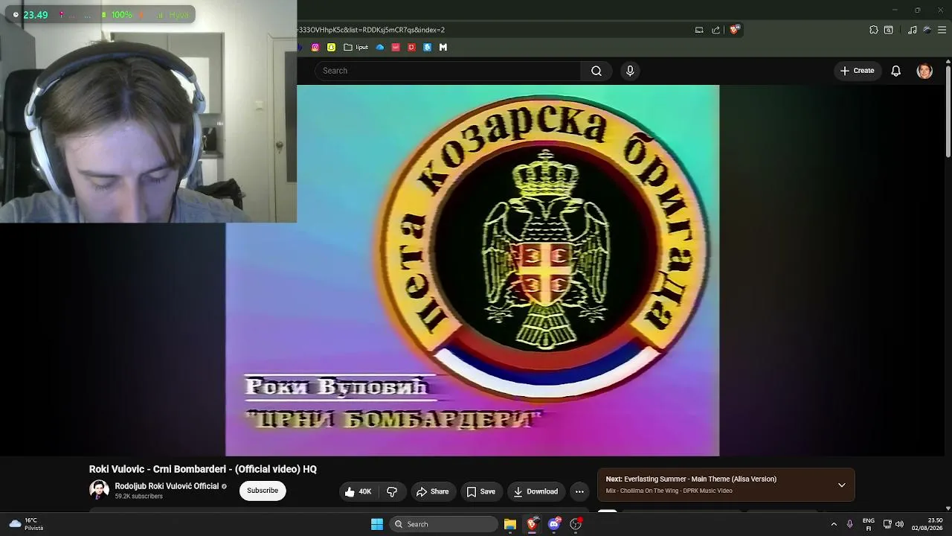The image size is (952, 536).
Task: Open YouTube notifications bell
Action: click(x=896, y=71)
